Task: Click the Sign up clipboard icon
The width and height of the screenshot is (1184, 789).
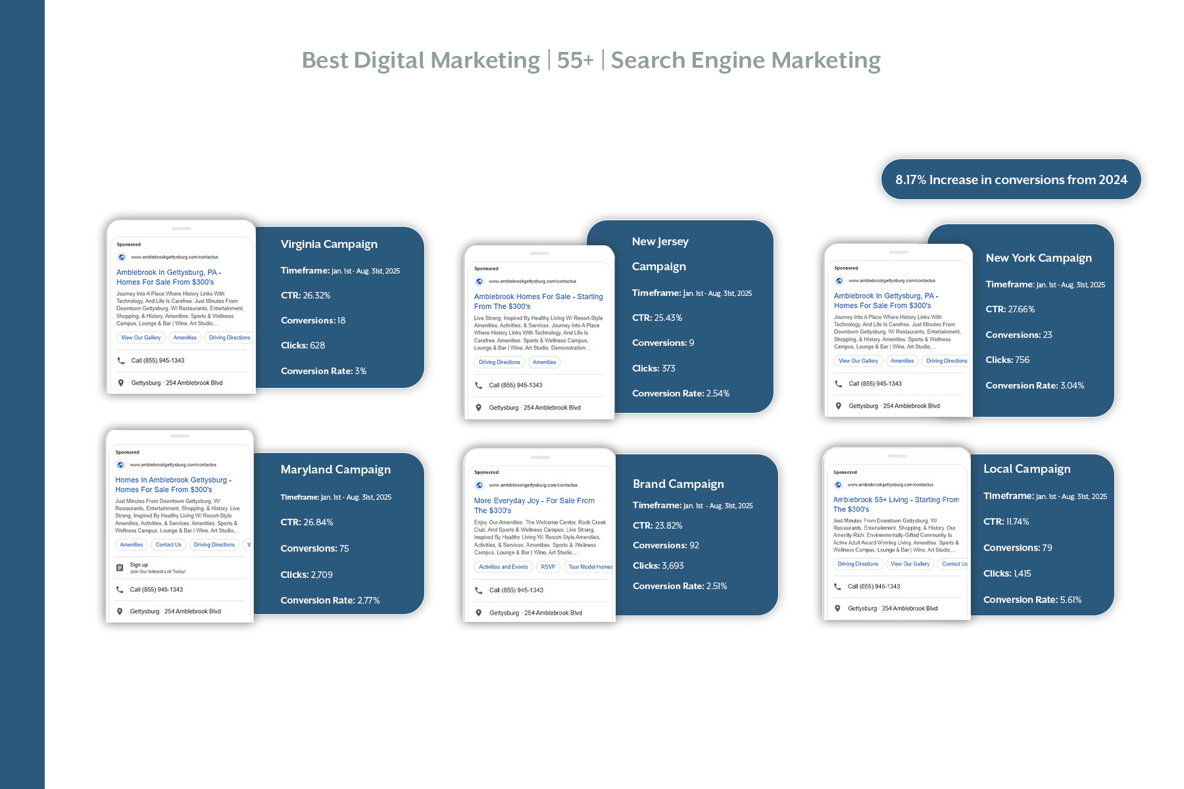Action: click(120, 567)
